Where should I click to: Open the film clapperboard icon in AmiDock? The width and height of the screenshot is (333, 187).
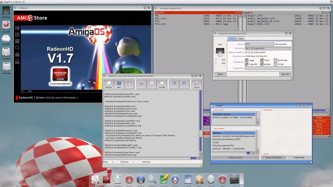coord(234,180)
